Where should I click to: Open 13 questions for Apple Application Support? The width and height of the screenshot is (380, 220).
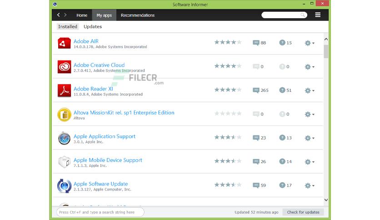[x=285, y=138]
